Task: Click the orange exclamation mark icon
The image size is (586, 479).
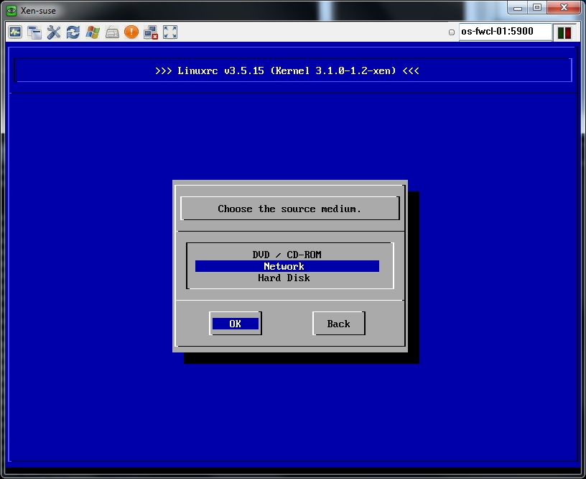Action: point(131,32)
